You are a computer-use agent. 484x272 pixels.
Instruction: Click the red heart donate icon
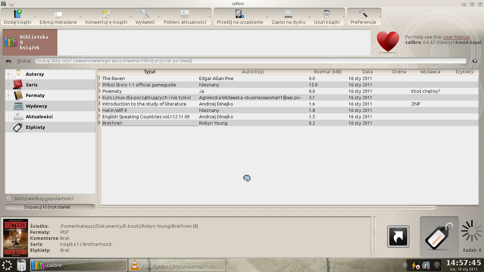(x=388, y=42)
